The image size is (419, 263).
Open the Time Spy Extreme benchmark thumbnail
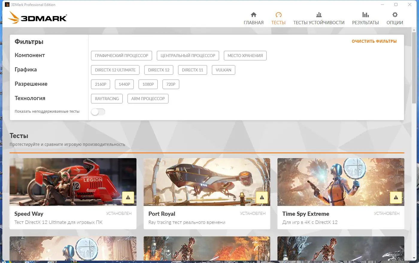pyautogui.click(x=341, y=182)
